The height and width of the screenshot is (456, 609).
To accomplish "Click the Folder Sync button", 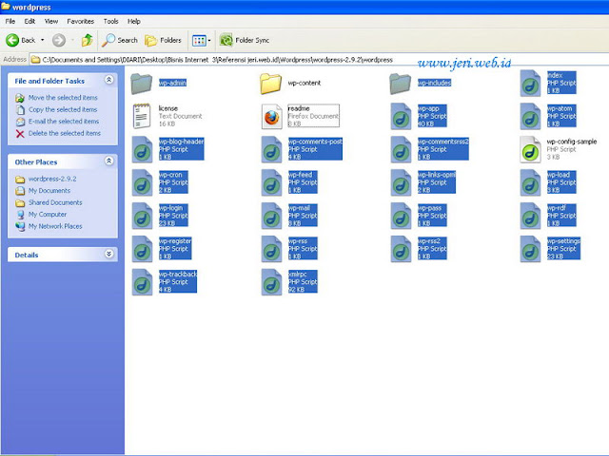I will [x=245, y=40].
